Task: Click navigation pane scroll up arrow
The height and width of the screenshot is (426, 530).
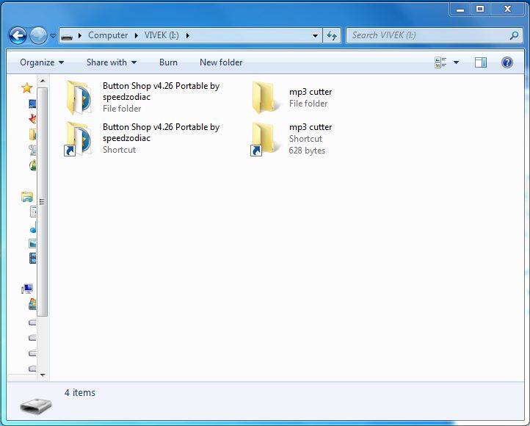Action: 43,81
